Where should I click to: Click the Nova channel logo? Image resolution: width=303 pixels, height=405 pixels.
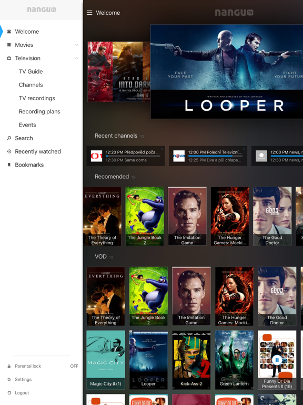(179, 156)
